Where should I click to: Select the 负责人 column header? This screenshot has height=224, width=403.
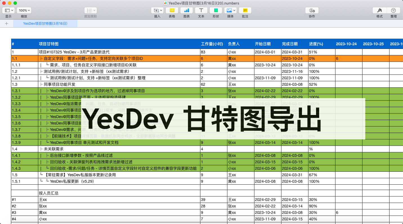point(241,44)
